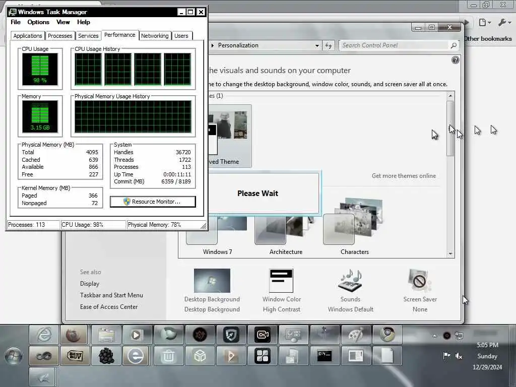
Task: Click the themes list scrollbar thumb
Action: 450,128
